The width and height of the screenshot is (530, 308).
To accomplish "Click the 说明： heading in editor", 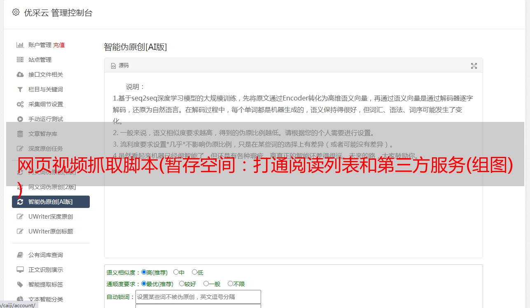I will 135,87.
